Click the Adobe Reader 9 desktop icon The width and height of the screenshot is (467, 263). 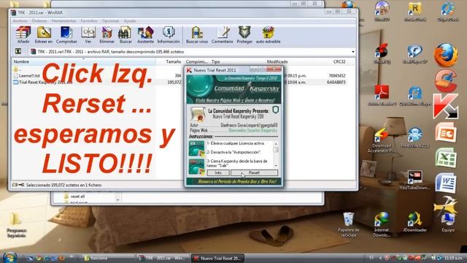(382, 96)
